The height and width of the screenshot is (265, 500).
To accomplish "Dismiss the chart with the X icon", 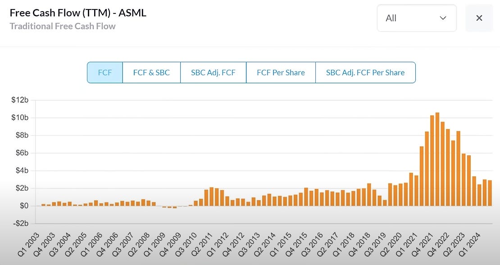I will 479,18.
